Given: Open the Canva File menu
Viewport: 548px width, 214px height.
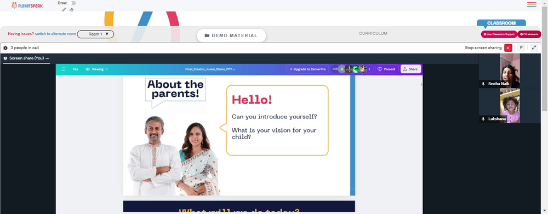Looking at the screenshot, I should [76, 69].
